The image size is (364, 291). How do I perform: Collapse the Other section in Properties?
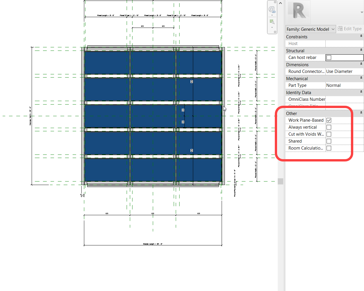click(x=361, y=113)
